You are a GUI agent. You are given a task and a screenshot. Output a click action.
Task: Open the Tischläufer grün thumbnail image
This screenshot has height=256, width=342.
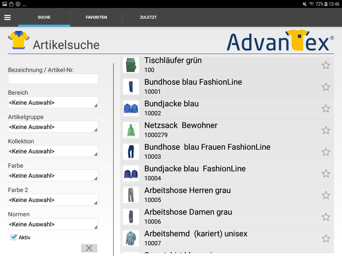[131, 65]
